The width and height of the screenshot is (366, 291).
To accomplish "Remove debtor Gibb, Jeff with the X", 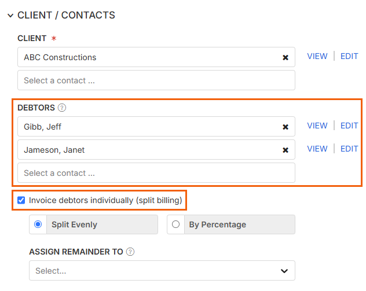I will pyautogui.click(x=286, y=127).
